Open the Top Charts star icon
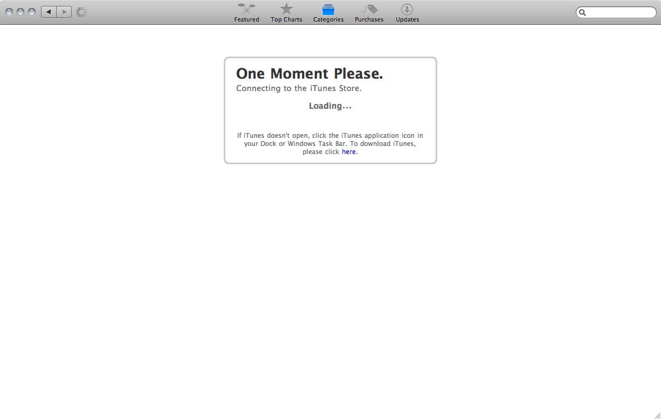The image size is (661, 419). 286,9
